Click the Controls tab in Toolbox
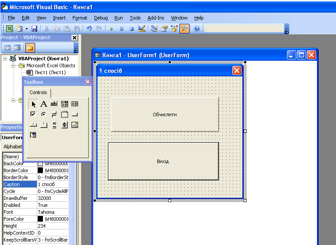The height and width of the screenshot is (245, 336). pos(38,92)
